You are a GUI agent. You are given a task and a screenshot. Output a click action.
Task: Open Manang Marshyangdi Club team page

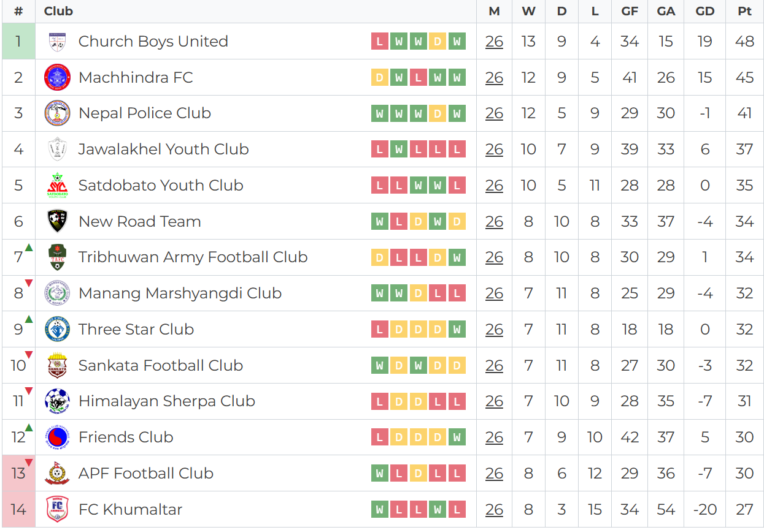click(x=180, y=293)
